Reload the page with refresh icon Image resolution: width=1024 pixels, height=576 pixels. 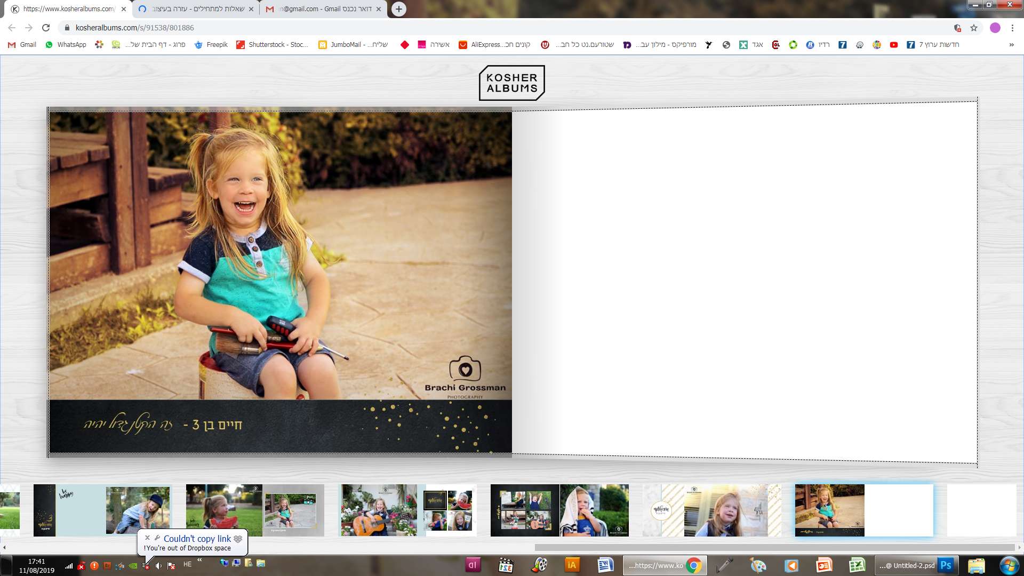(x=46, y=28)
